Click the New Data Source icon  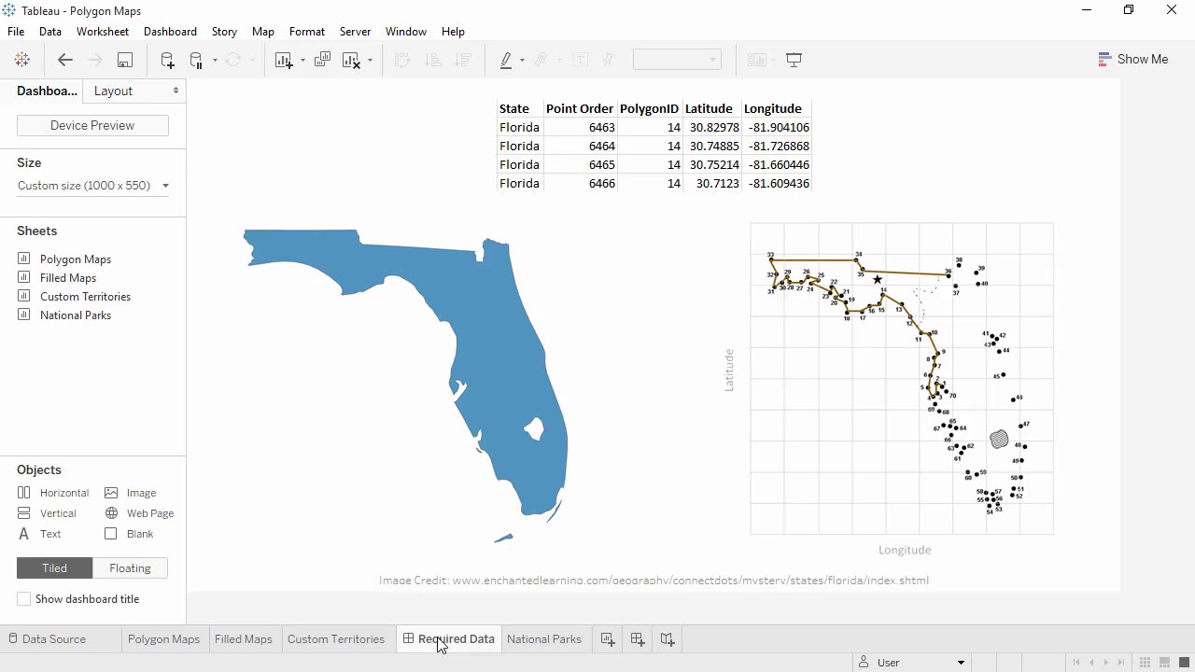(167, 60)
